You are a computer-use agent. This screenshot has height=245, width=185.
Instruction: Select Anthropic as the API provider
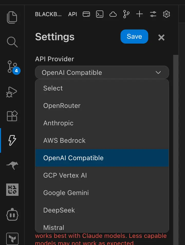point(58,123)
